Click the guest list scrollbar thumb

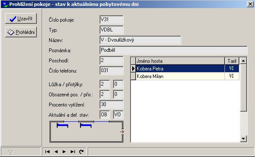coord(244,88)
